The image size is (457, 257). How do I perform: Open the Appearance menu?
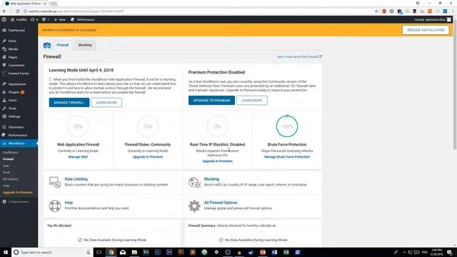click(17, 84)
